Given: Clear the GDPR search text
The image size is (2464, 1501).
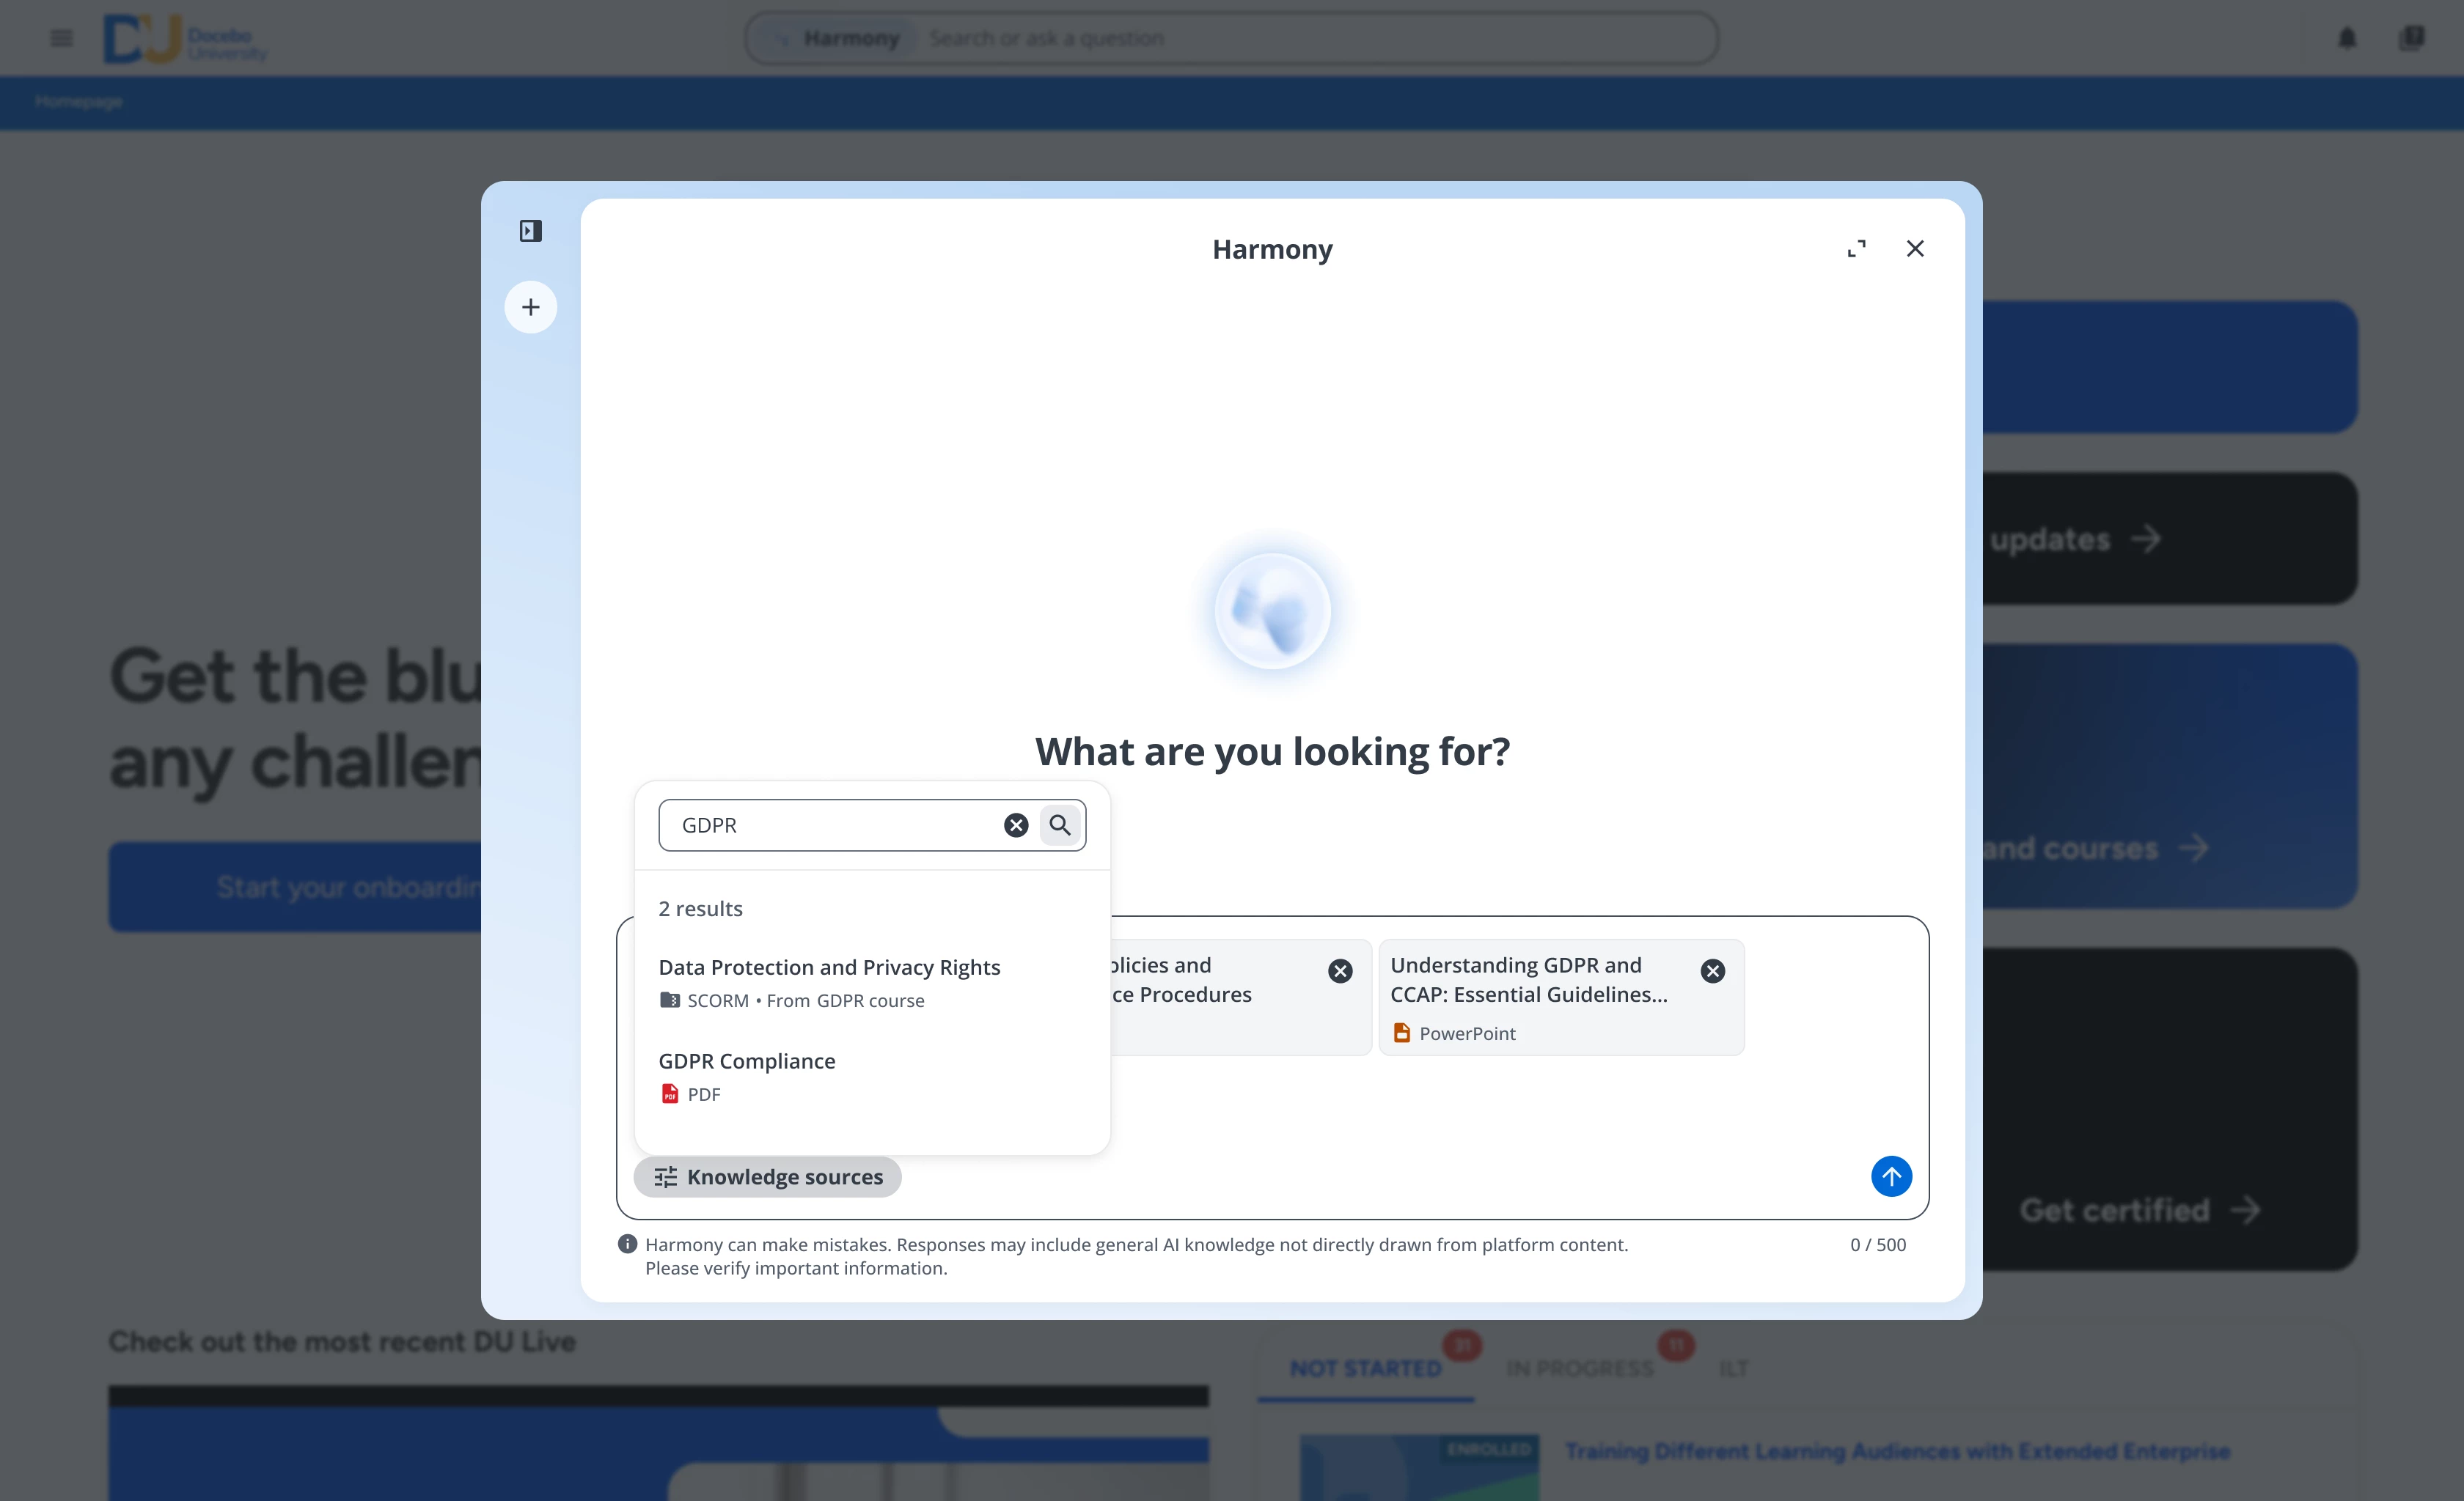Looking at the screenshot, I should [1015, 825].
